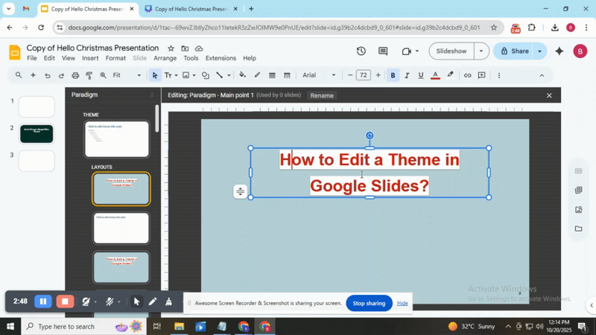The width and height of the screenshot is (596, 335).
Task: Select the Fill color bucket icon
Action: click(x=242, y=75)
